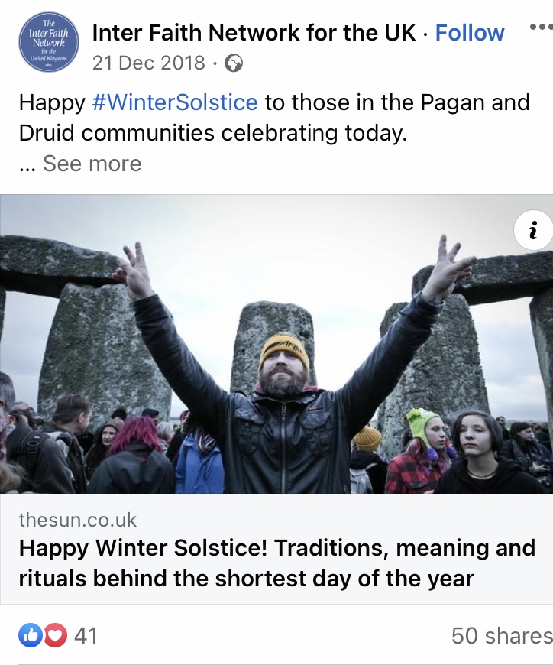Click the globe public audience icon
This screenshot has width=553, height=665.
[234, 63]
